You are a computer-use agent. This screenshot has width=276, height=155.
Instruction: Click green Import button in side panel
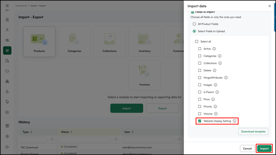264,148
